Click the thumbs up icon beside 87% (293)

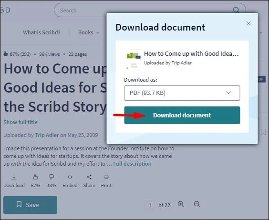click(x=6, y=54)
